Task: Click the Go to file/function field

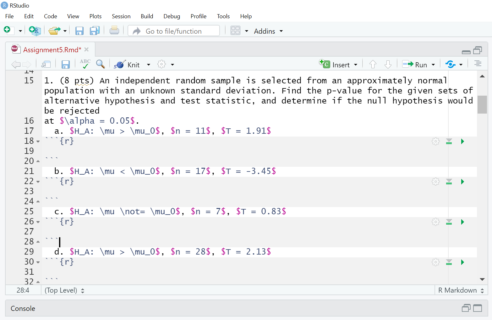Action: click(174, 31)
